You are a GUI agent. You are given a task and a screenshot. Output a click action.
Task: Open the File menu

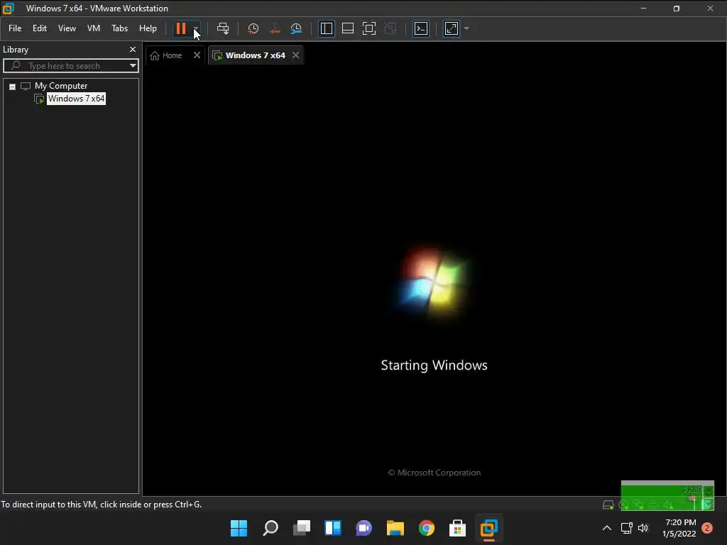pyautogui.click(x=15, y=28)
